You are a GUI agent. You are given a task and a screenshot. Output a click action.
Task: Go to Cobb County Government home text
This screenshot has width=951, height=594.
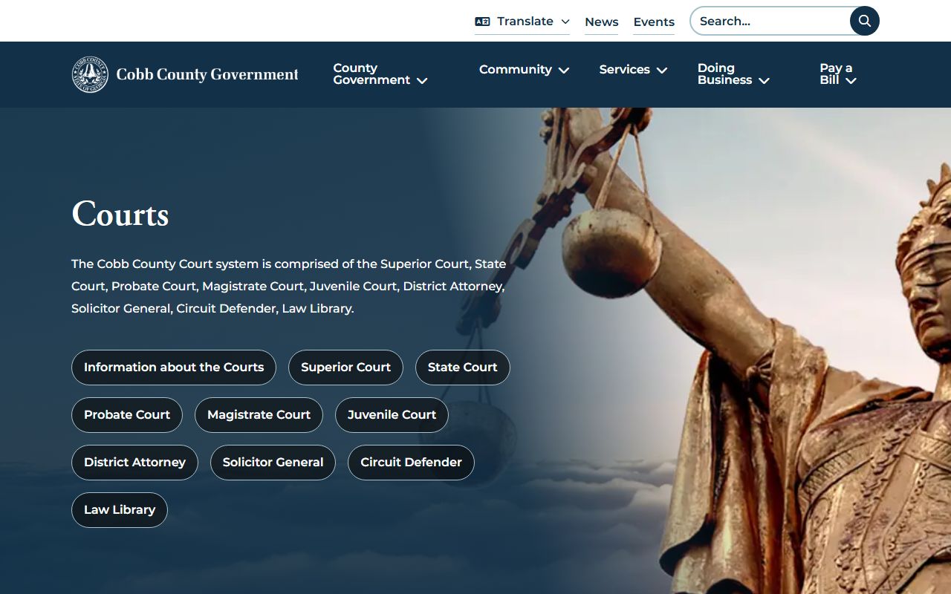[x=207, y=74]
